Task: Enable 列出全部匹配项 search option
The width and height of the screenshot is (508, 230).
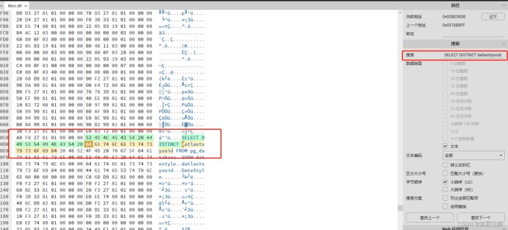Action: point(445,198)
